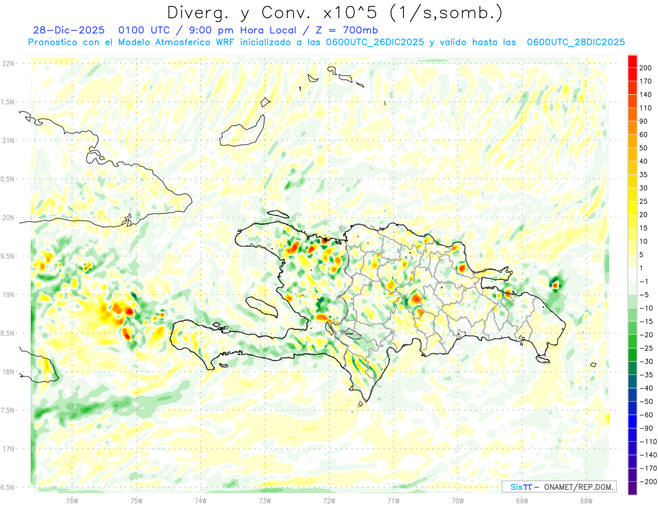
Task: Click the '-200' value at the bottom of the colorbar
Action: 648,482
